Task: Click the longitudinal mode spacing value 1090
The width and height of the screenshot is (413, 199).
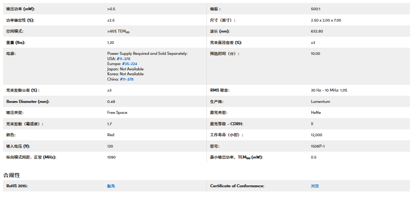Action: tap(112, 157)
